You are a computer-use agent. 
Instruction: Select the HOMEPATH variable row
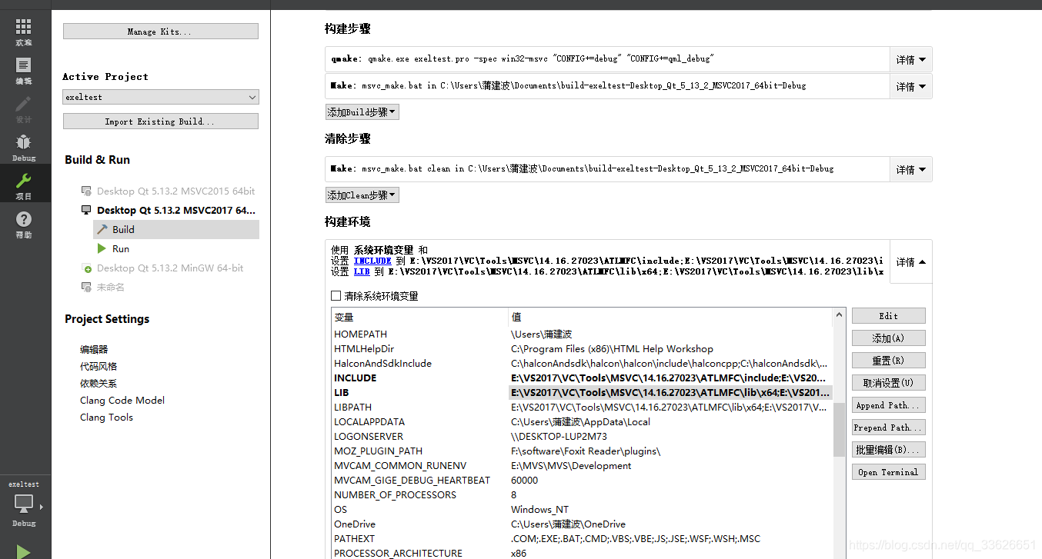[x=582, y=334]
